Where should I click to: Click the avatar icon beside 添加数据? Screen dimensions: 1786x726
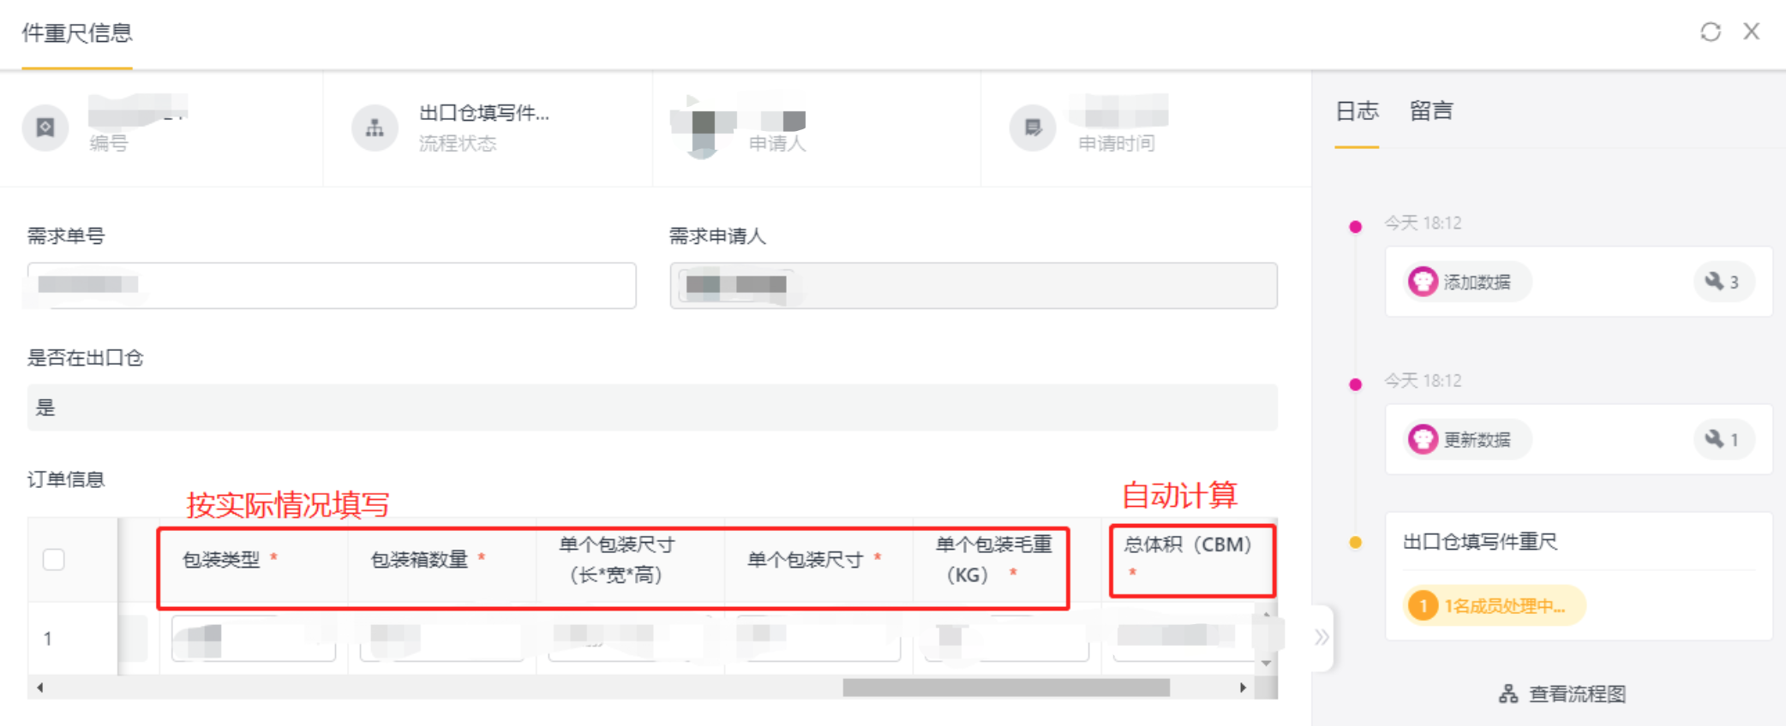[x=1423, y=282]
